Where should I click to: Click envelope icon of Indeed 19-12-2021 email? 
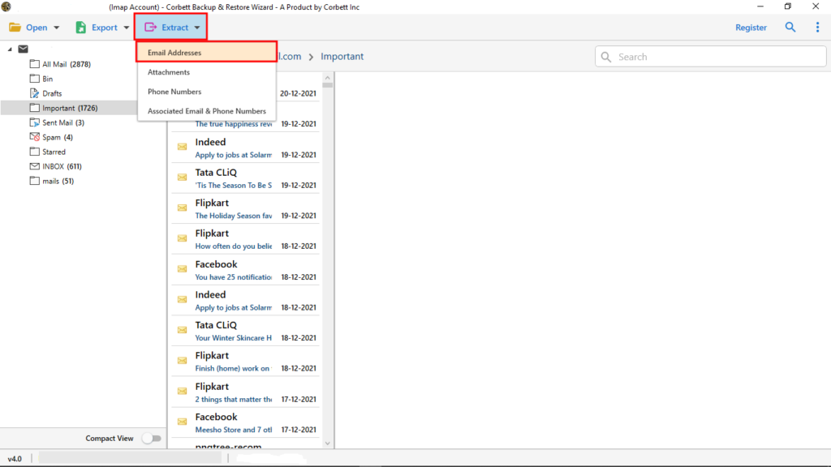(x=183, y=147)
